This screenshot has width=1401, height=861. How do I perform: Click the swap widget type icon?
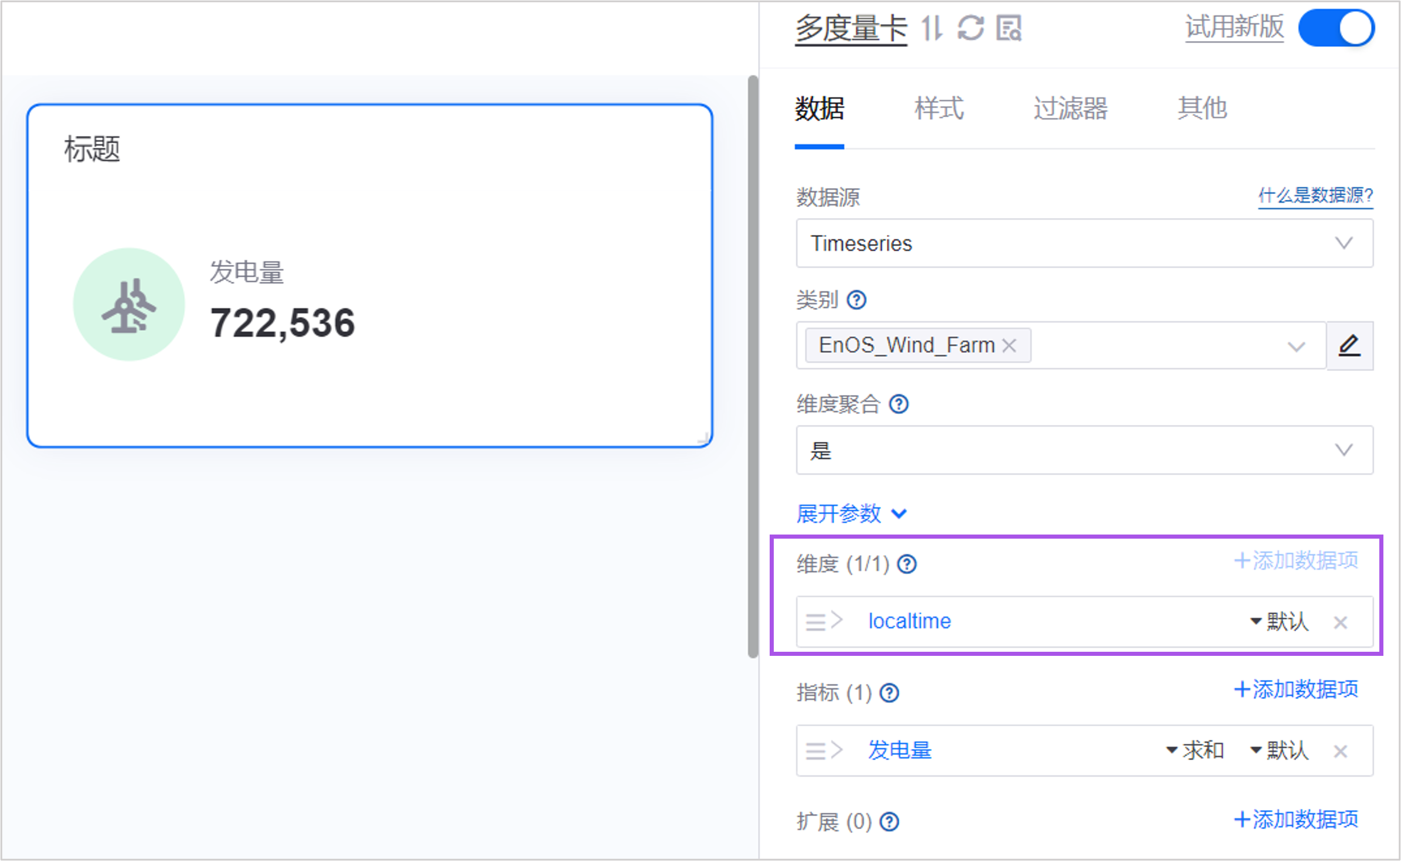click(931, 28)
